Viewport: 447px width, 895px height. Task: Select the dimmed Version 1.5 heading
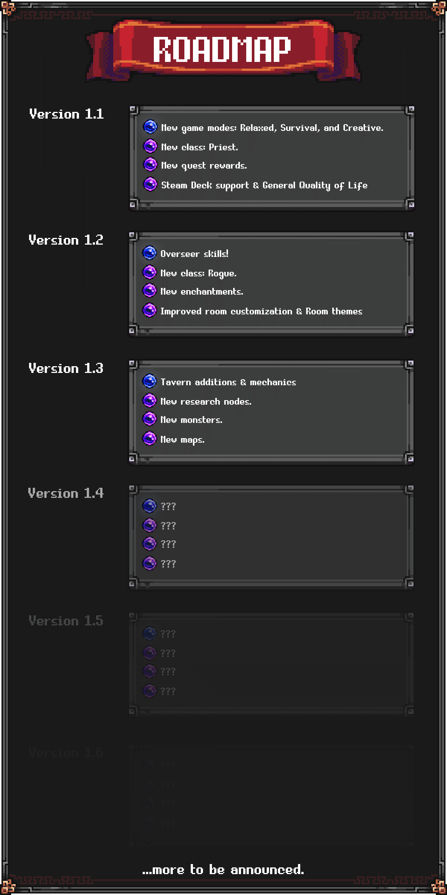tap(66, 621)
